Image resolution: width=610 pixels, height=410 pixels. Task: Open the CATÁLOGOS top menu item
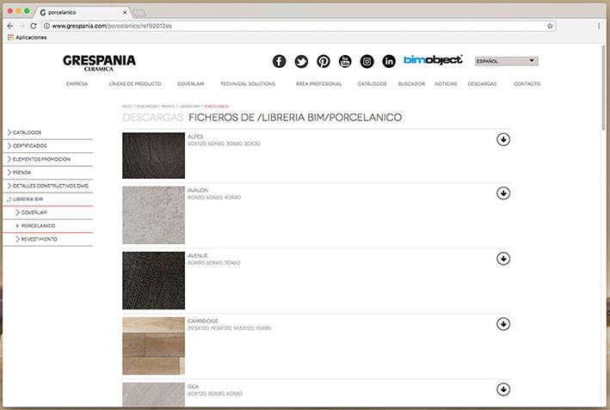372,83
